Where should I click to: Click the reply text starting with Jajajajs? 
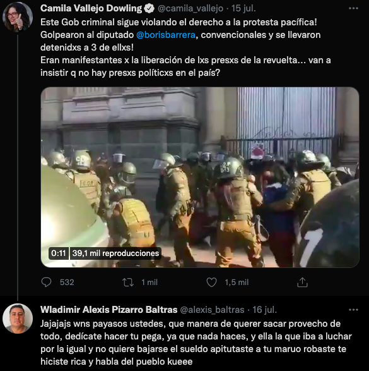196,343
